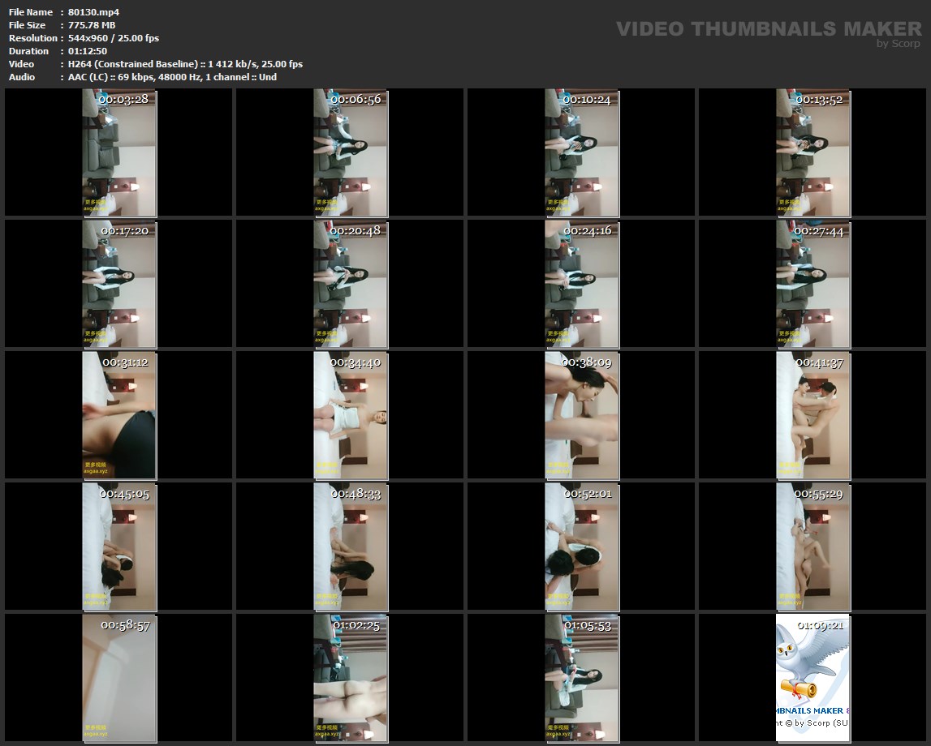Open the frame at timestamp 00:27:44
The width and height of the screenshot is (931, 746).
coord(812,284)
